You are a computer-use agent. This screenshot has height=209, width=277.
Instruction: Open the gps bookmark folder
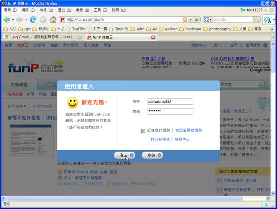25,29
